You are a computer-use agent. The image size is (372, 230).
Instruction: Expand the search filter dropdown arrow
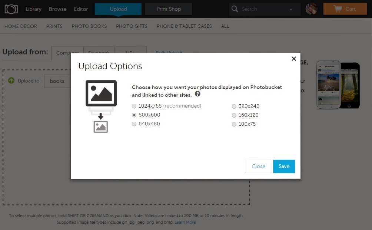(x=291, y=9)
